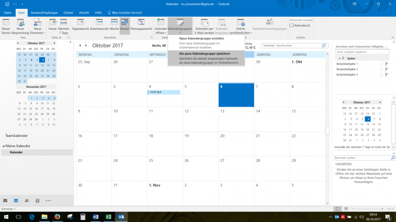Switch to Tagesansicht view
The height and width of the screenshot is (222, 396).
click(x=81, y=25)
